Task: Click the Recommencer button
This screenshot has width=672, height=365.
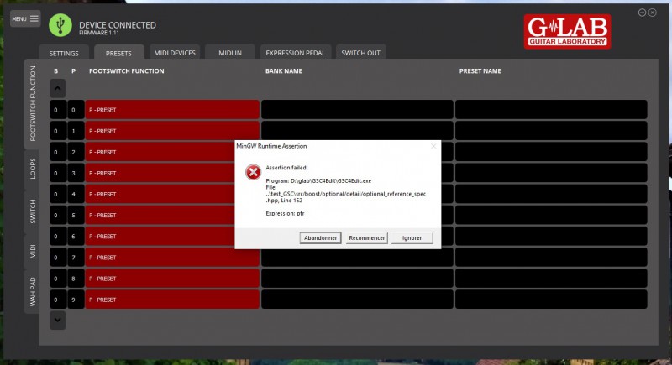Action: (366, 238)
